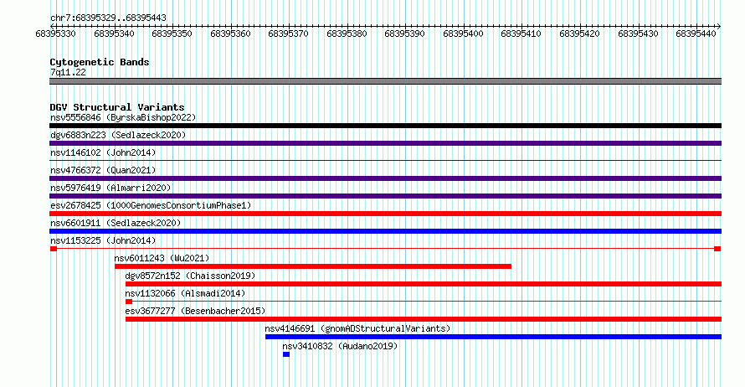Click ruler position 68395340
745x387 pixels.
pos(114,34)
